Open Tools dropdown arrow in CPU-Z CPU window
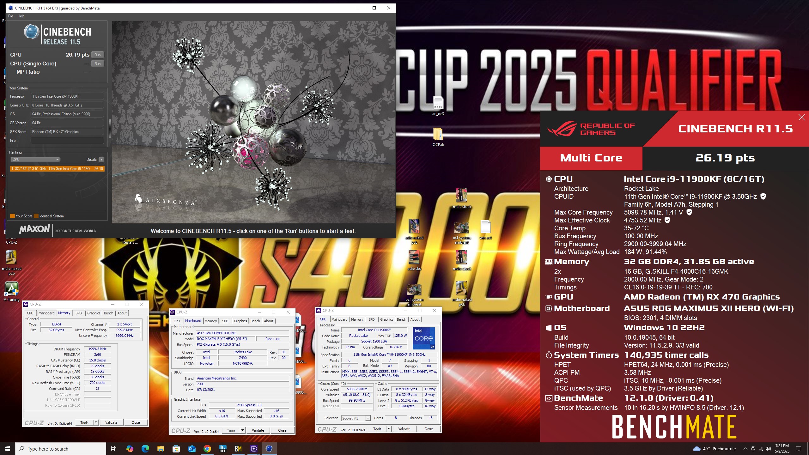Viewport: 809px width, 455px height. (x=389, y=429)
